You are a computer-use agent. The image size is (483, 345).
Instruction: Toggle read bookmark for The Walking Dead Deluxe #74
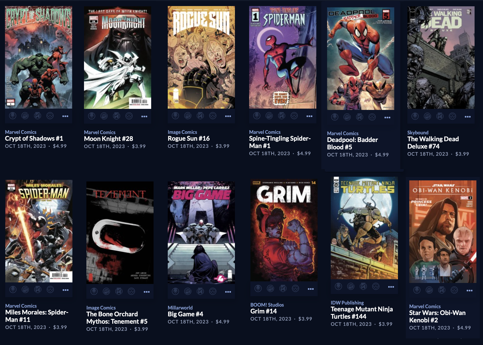tap(440, 116)
